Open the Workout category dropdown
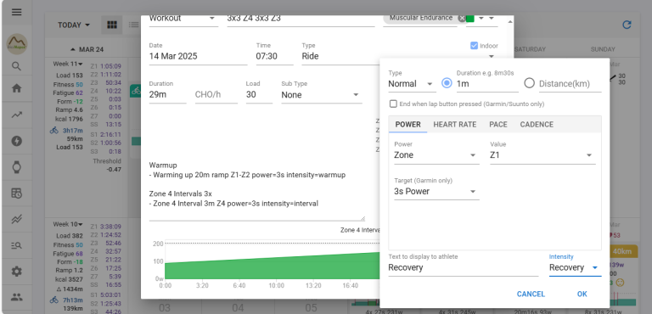The height and width of the screenshot is (314, 652). 183,19
